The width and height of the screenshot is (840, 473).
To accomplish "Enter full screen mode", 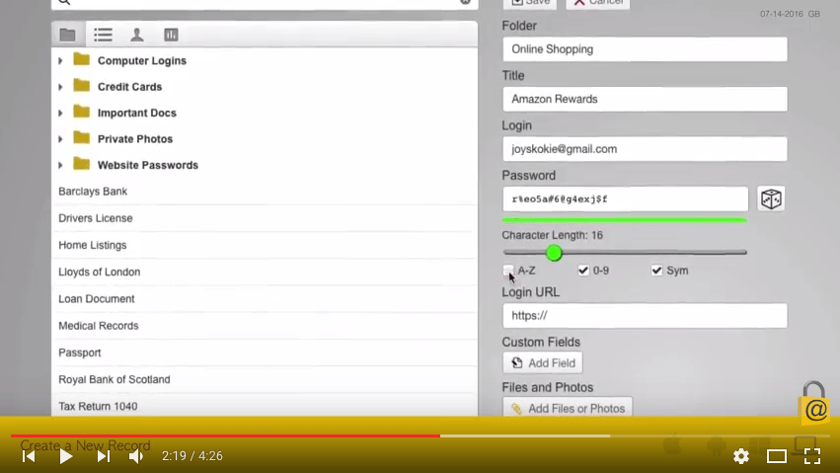I will point(812,456).
